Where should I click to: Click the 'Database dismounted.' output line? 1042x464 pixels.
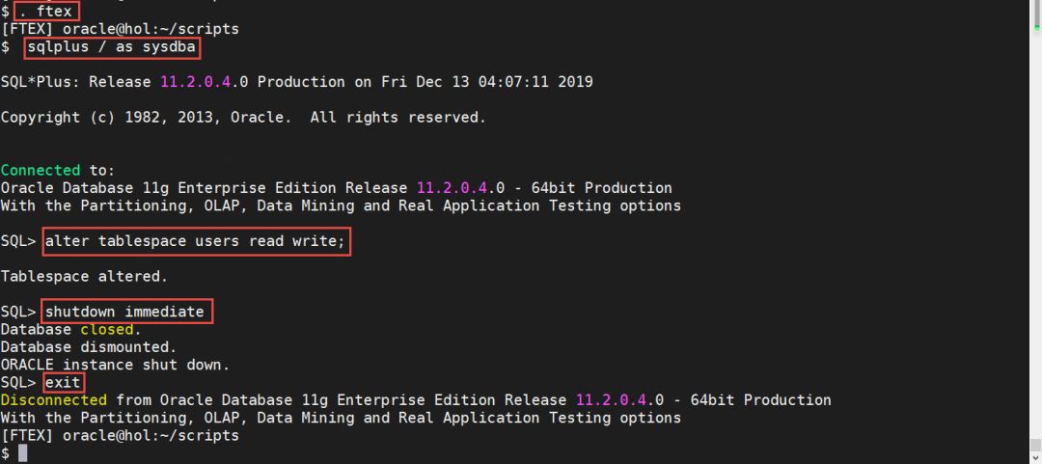(x=89, y=346)
